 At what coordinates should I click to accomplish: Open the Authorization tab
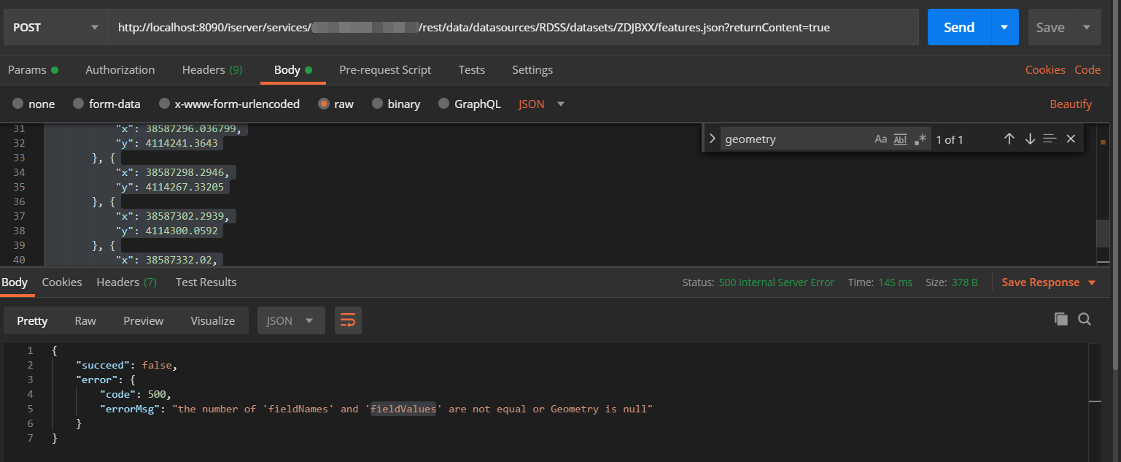click(x=120, y=70)
